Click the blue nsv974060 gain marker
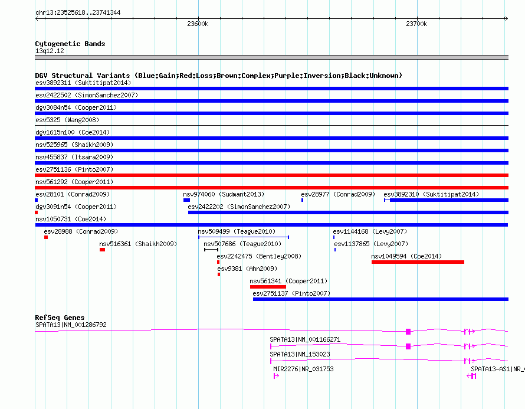This screenshot has height=409, width=525. click(186, 200)
